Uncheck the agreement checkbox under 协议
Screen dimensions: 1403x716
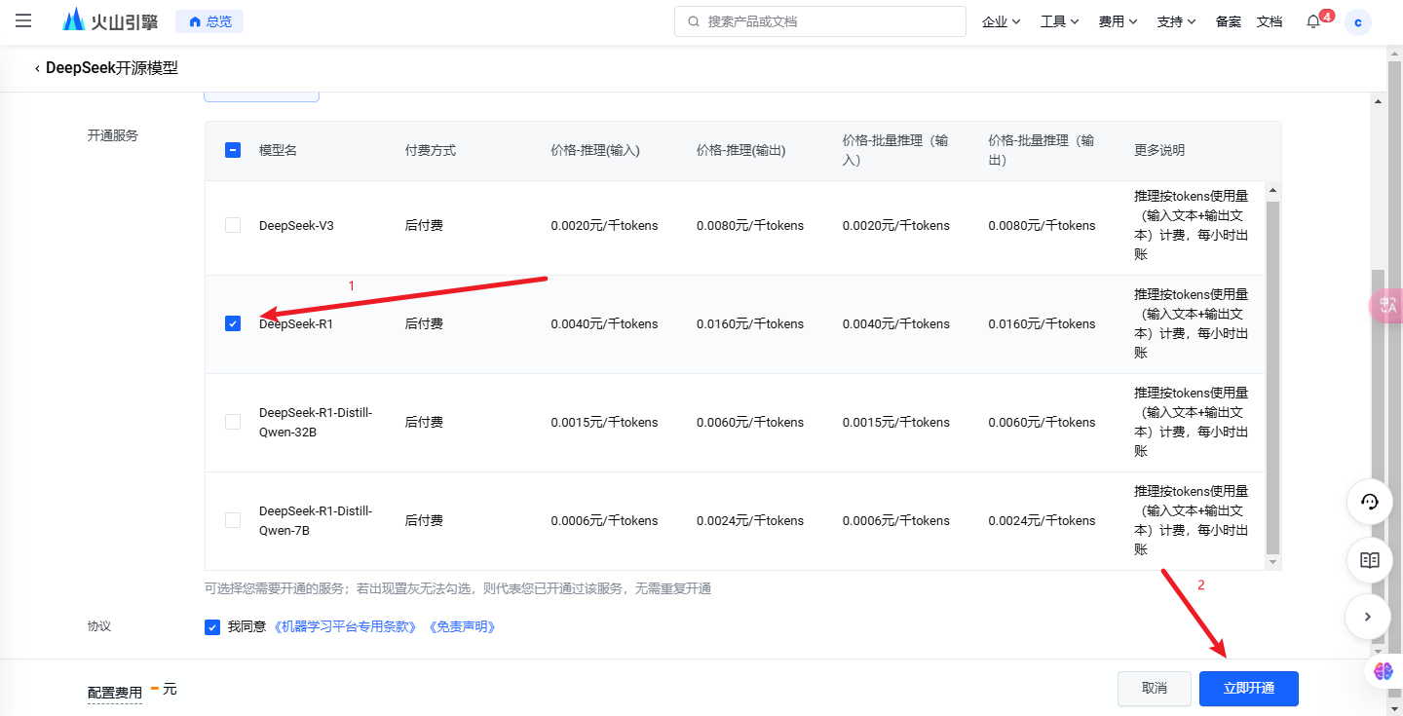point(212,626)
